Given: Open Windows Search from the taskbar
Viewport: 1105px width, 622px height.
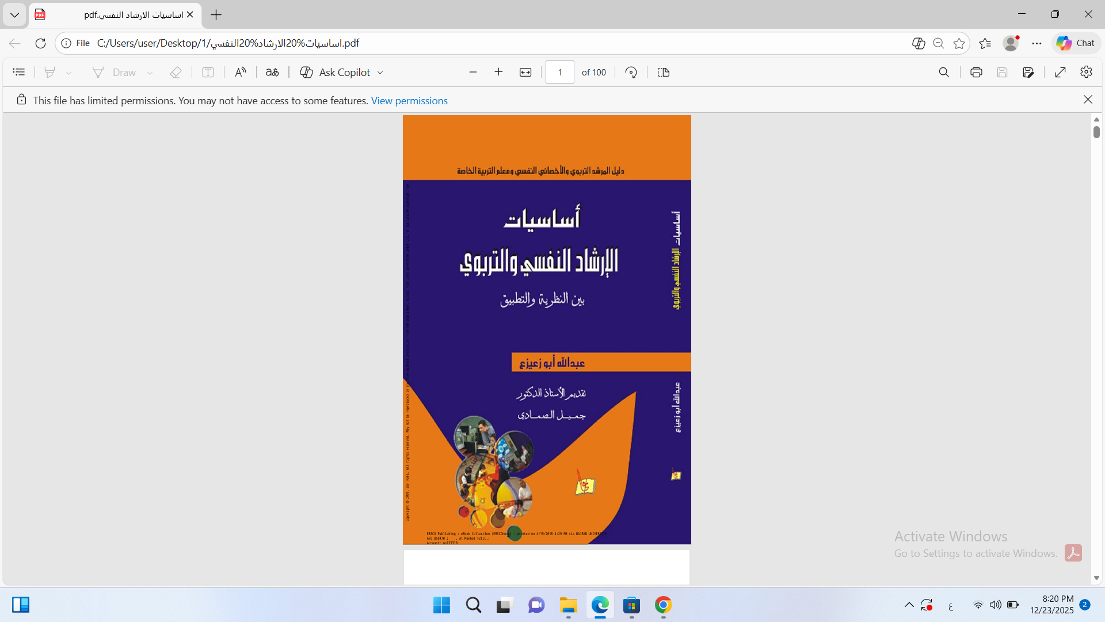Looking at the screenshot, I should coord(473,605).
